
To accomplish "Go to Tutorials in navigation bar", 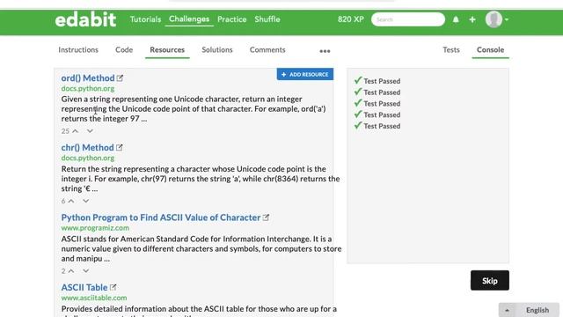I will [145, 19].
